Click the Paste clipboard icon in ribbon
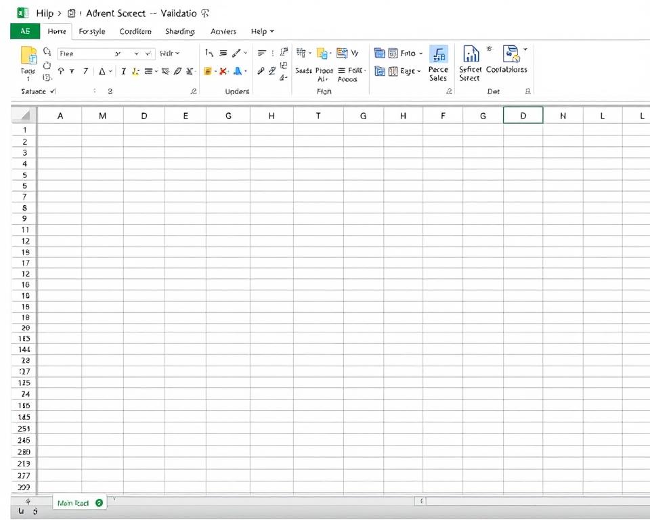The height and width of the screenshot is (520, 650). point(28,56)
